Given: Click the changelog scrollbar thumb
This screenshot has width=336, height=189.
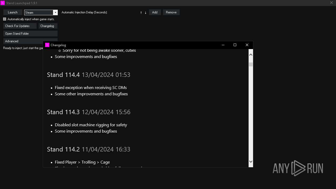Looking at the screenshot, I should 251,64.
